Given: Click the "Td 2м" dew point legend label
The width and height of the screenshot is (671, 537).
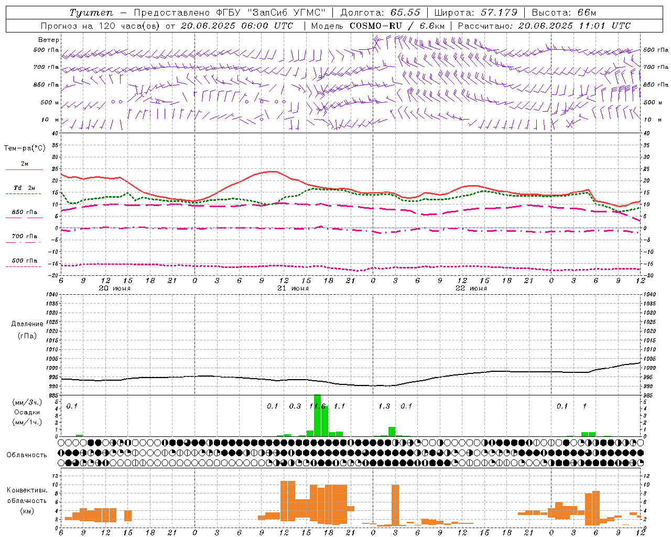Looking at the screenshot, I should tap(24, 188).
